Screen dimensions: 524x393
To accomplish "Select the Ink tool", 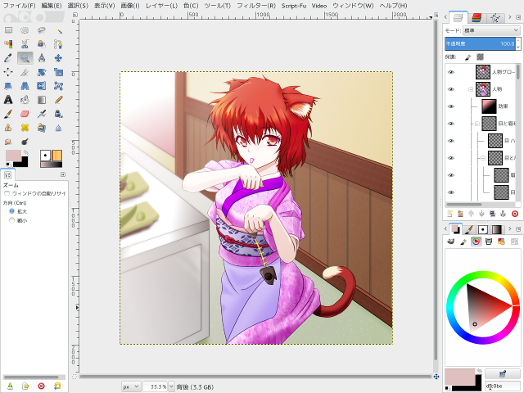I will pos(58,114).
